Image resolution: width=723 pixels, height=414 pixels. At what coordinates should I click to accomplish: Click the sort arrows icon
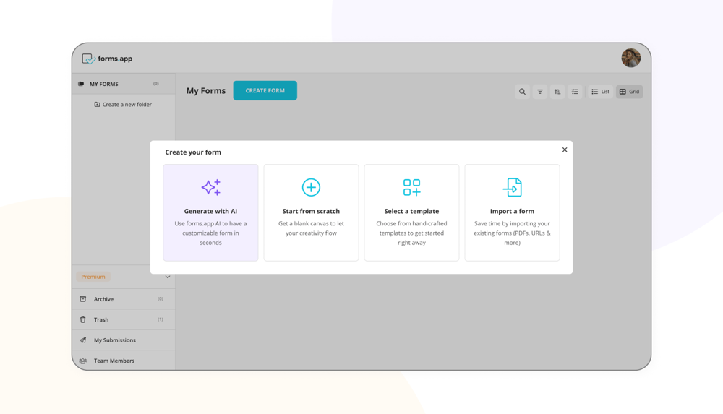[x=557, y=92]
